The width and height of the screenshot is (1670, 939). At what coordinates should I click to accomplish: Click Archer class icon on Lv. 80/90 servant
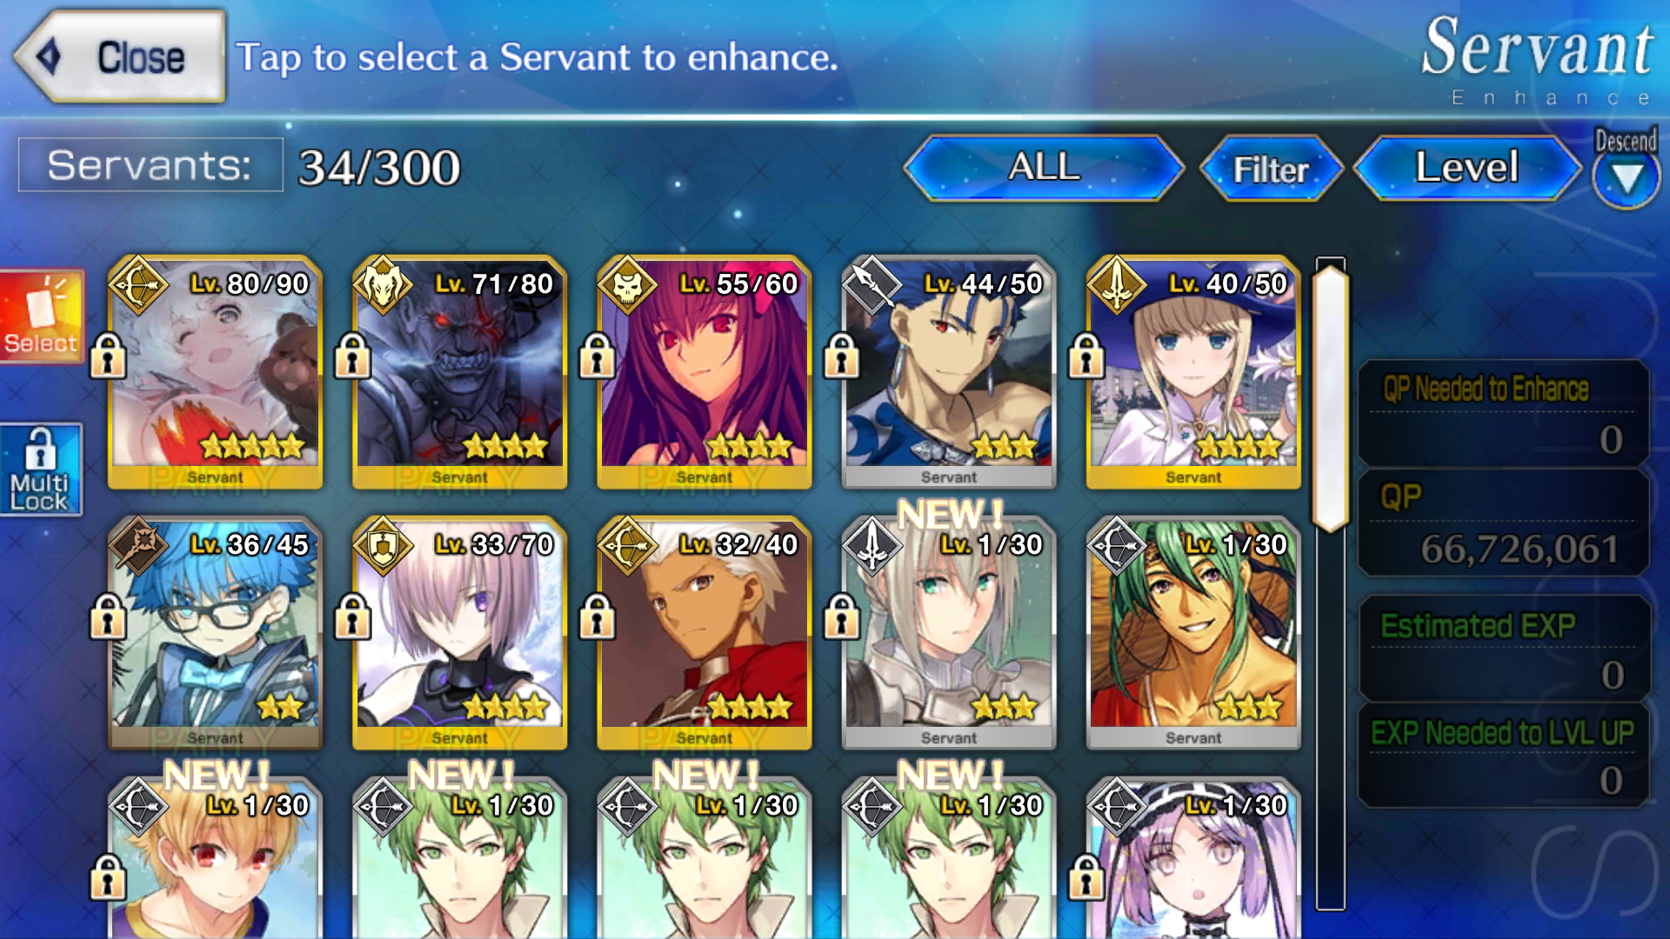tap(137, 284)
